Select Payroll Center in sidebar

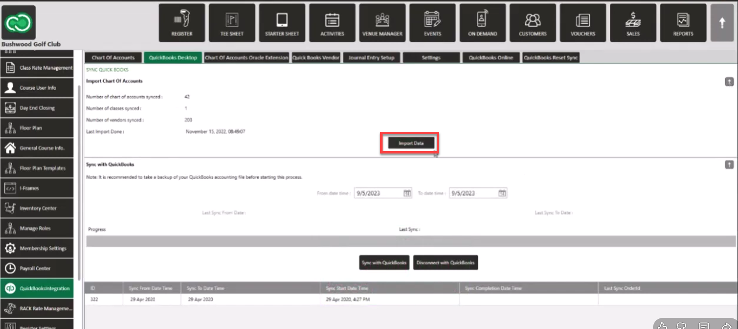pos(37,268)
